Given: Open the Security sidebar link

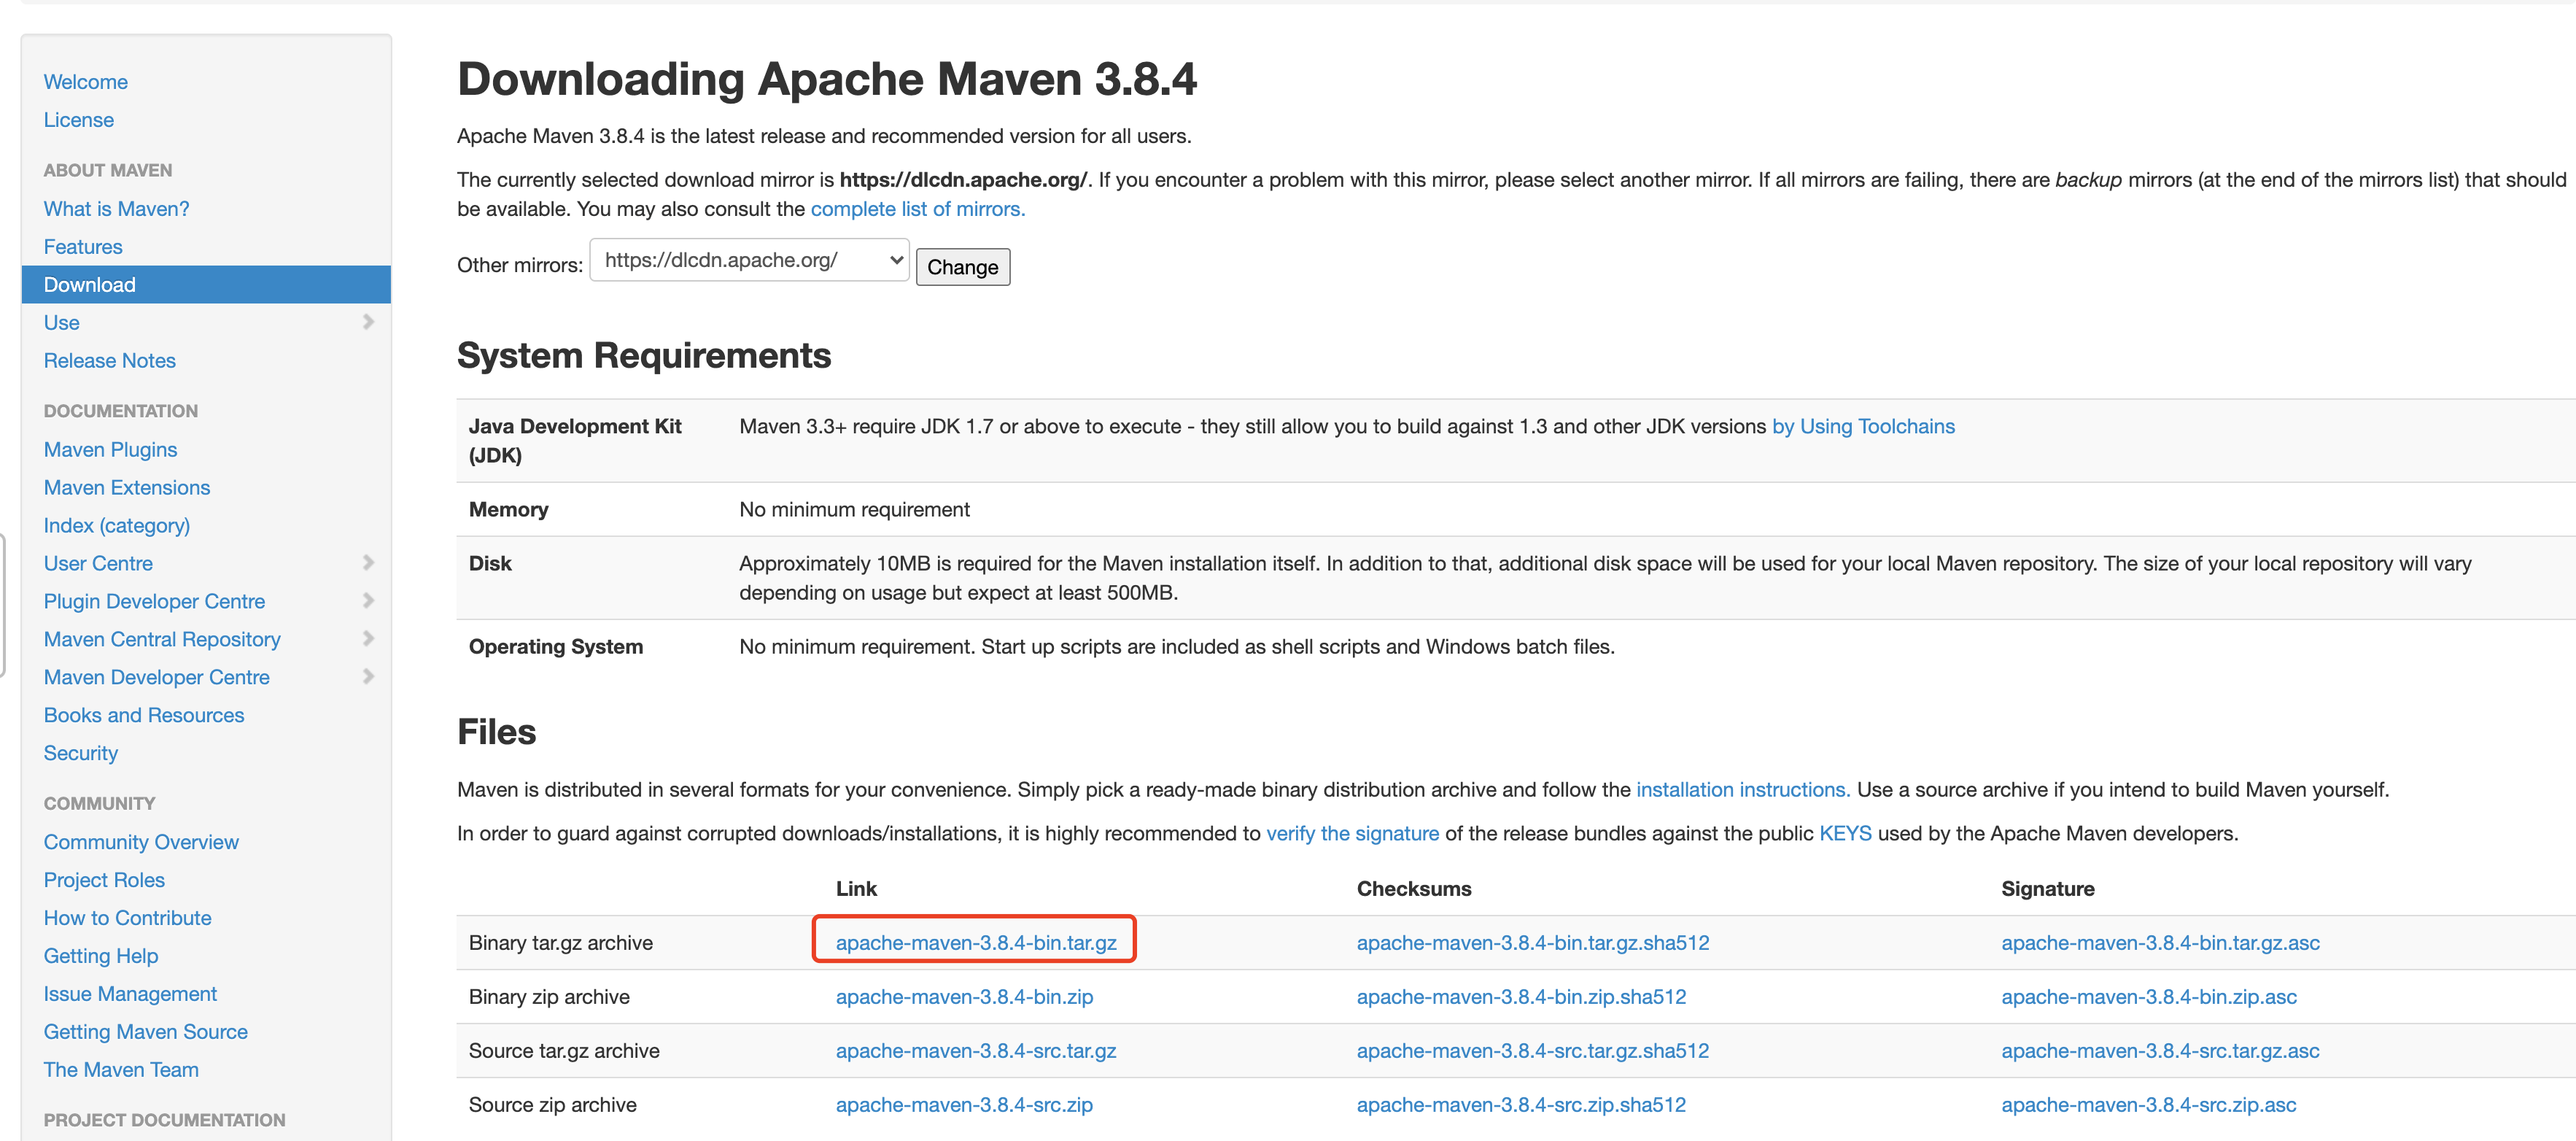Looking at the screenshot, I should coord(81,753).
